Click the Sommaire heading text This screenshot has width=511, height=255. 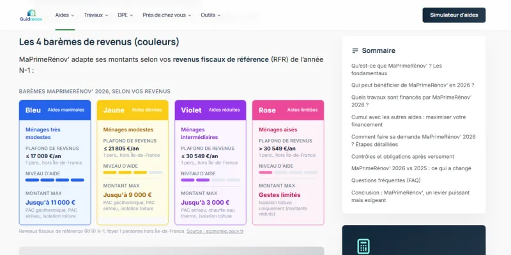coord(379,51)
